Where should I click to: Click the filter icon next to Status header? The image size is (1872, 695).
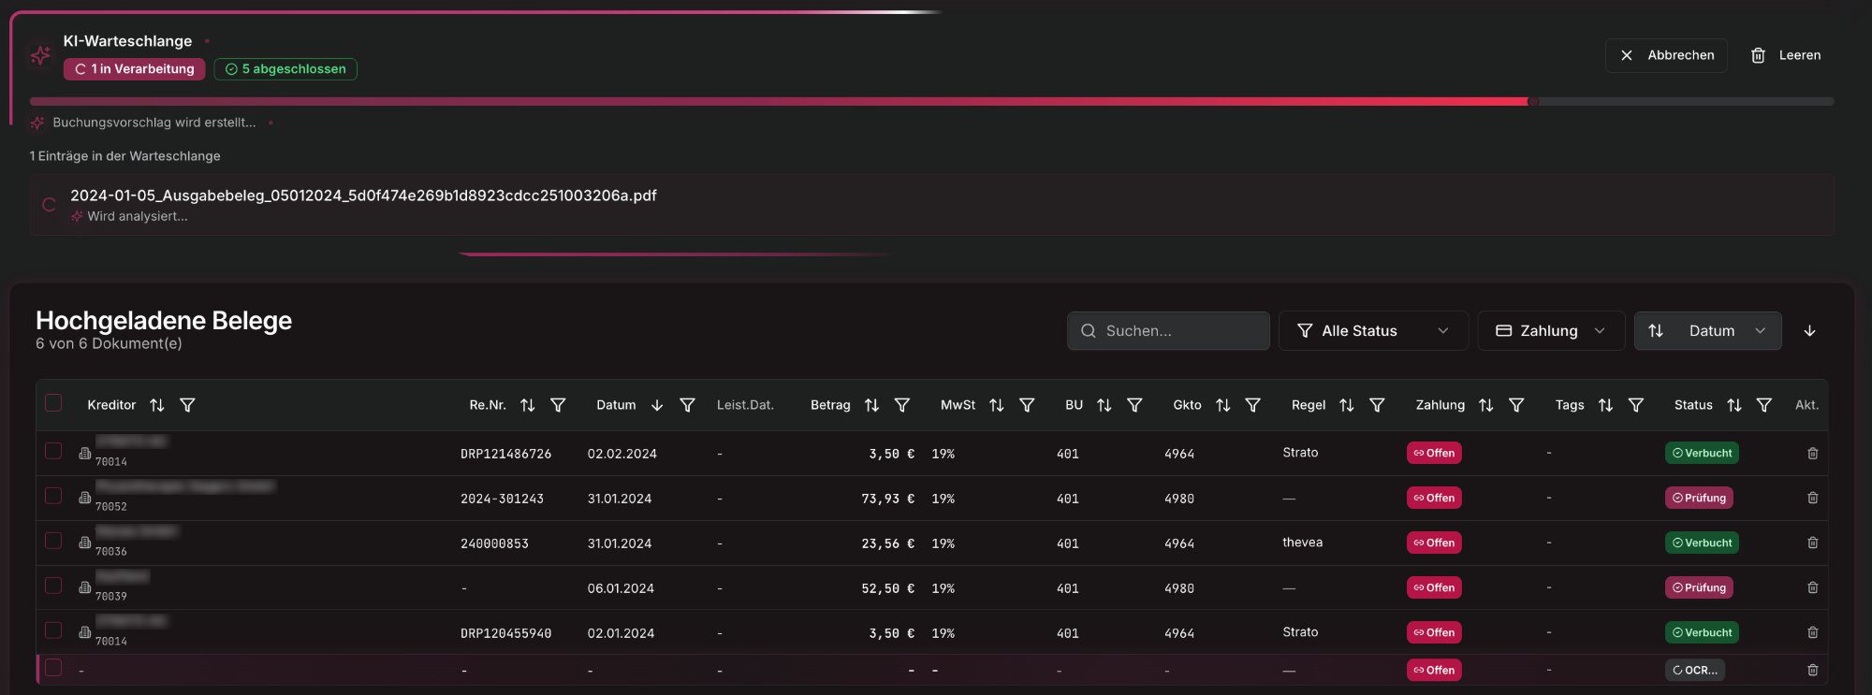coord(1763,405)
